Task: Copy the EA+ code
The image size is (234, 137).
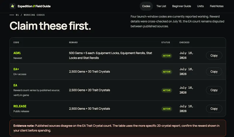Action: click(x=214, y=71)
